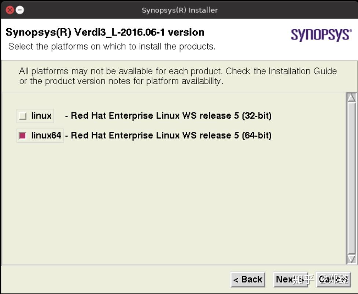This screenshot has height=294, width=358.
Task: Click the Back button
Action: pyautogui.click(x=248, y=279)
